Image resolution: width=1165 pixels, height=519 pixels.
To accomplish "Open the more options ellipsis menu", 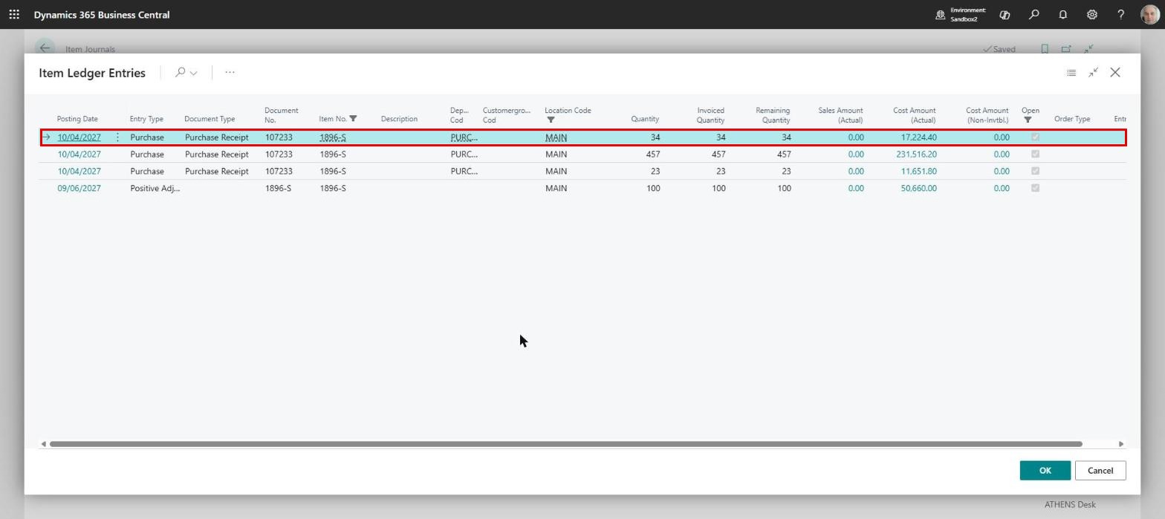I will 230,73.
